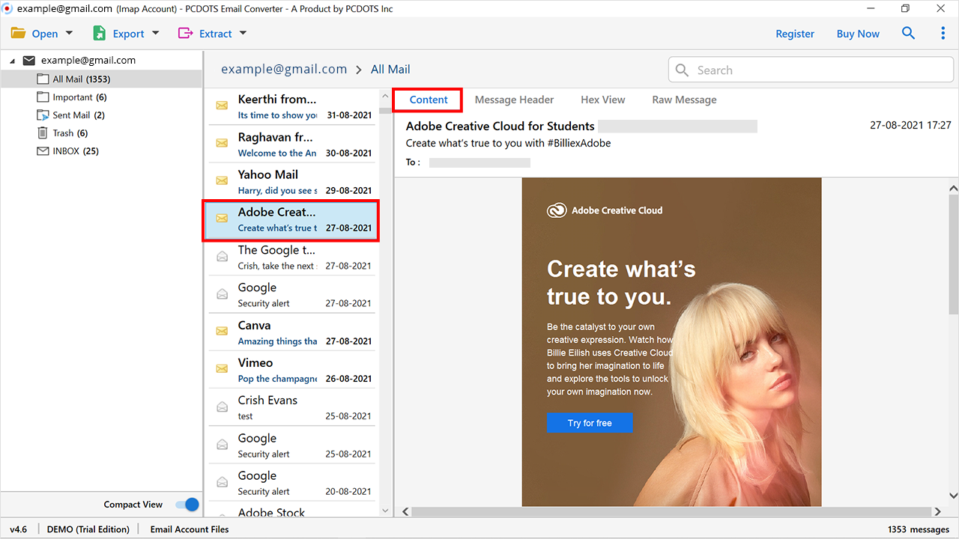Screen dimensions: 959x539
Task: Open the Google Security alert dated 20-08-2021
Action: pyautogui.click(x=291, y=483)
